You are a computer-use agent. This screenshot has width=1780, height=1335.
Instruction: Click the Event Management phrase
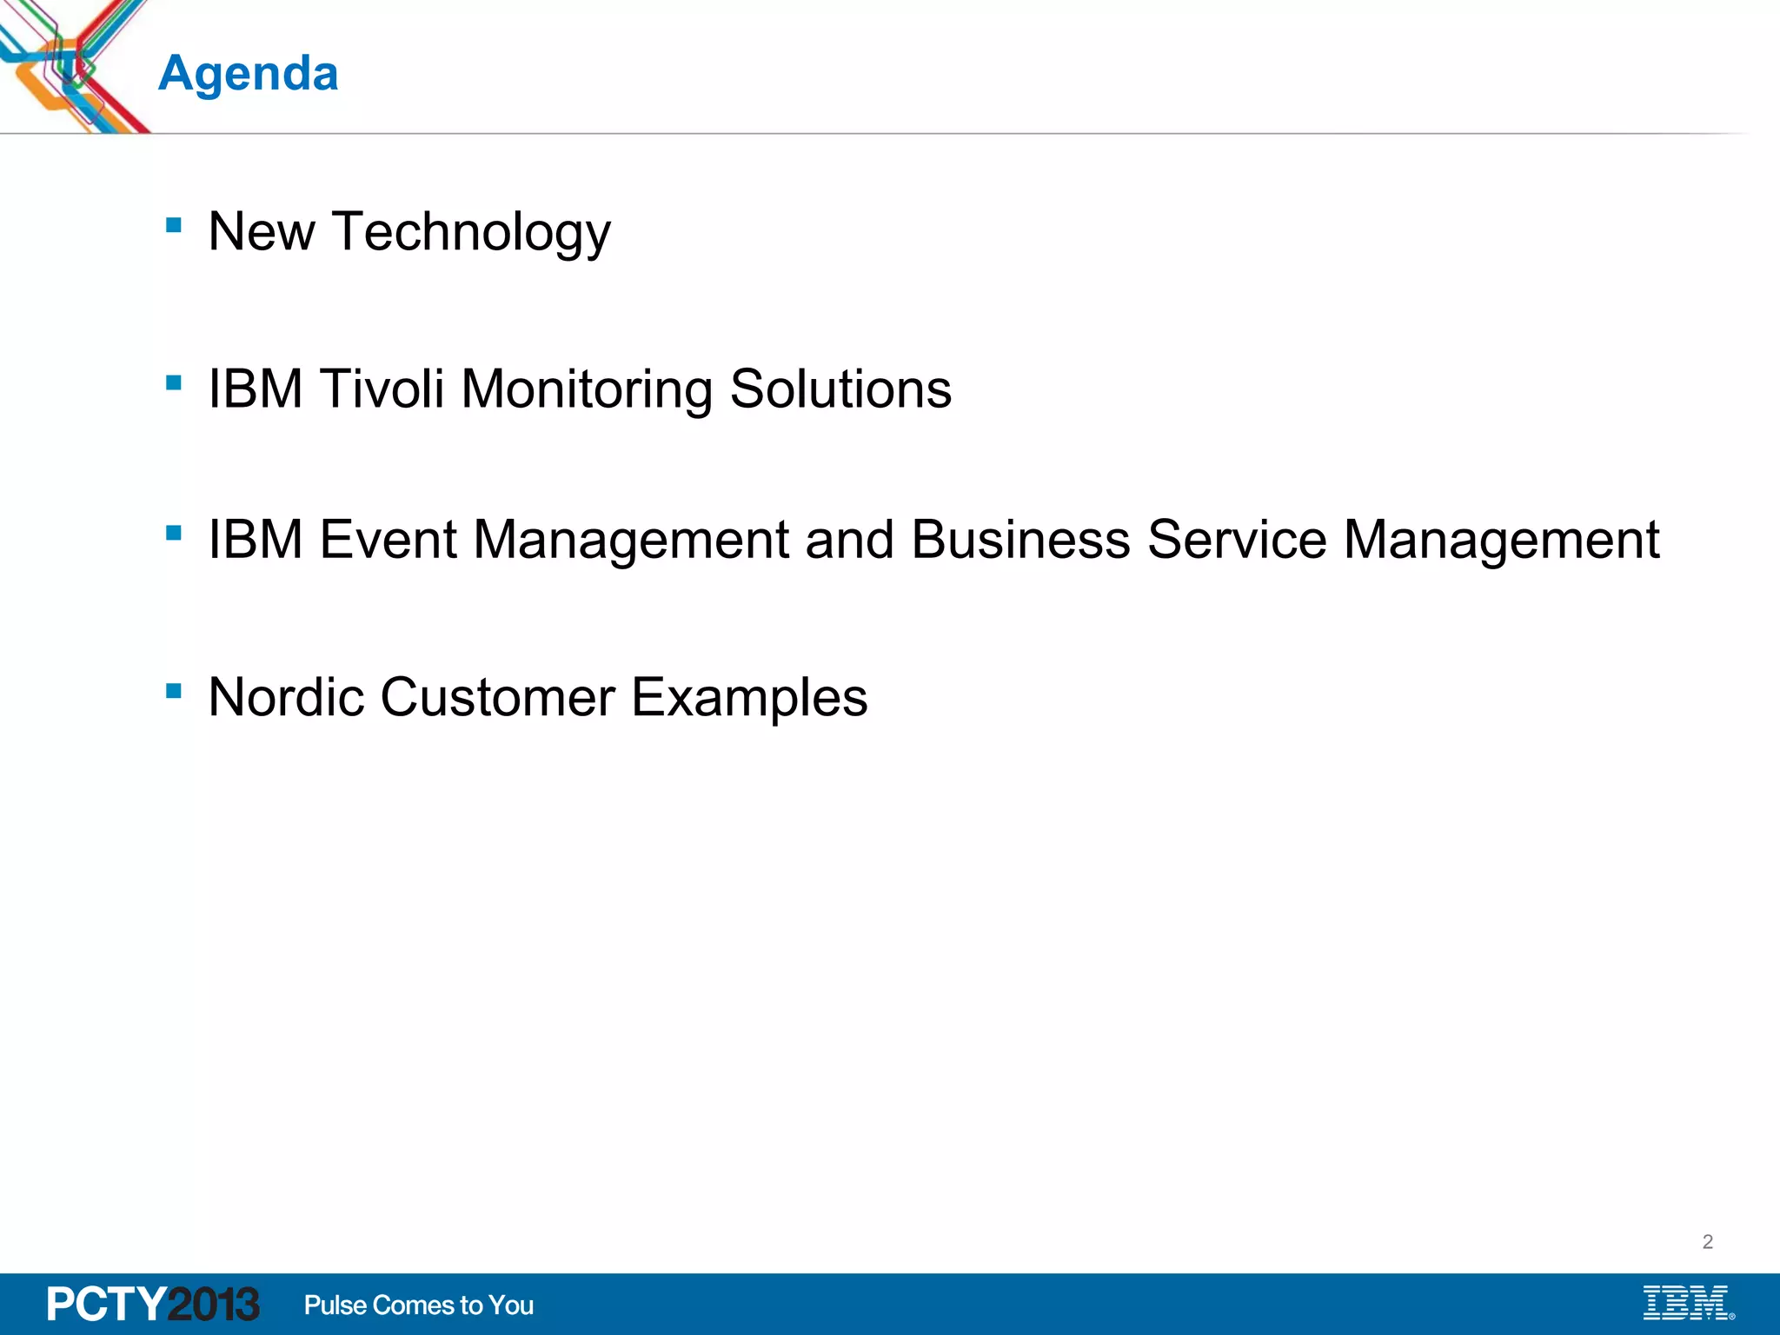tap(555, 540)
